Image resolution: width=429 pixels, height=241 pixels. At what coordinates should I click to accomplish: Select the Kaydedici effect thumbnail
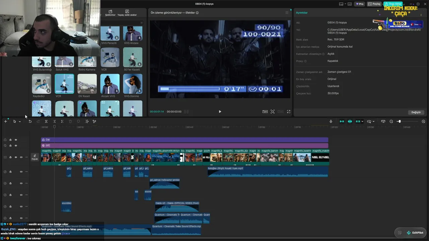[x=42, y=84]
